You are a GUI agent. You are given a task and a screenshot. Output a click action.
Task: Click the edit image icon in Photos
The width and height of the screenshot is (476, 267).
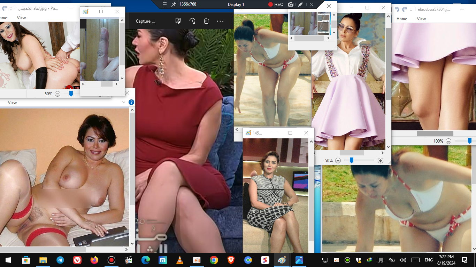tap(178, 21)
